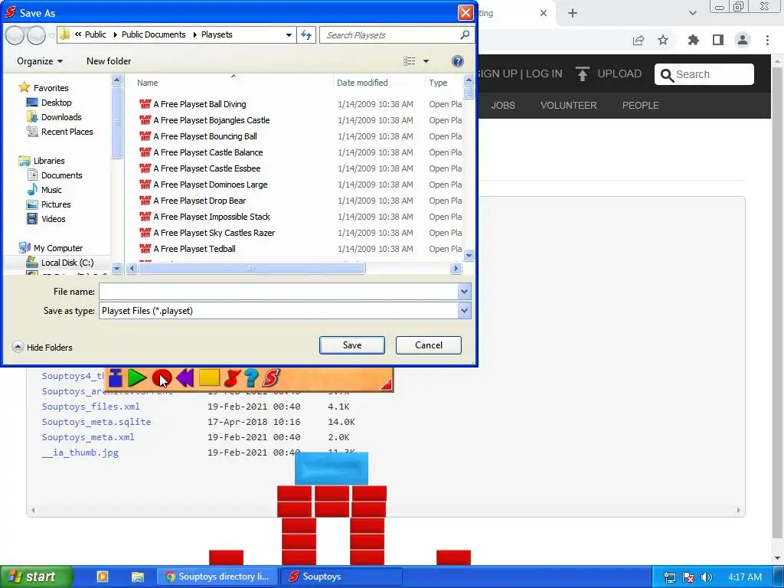Click the New folder button
784x588 pixels.
pyautogui.click(x=109, y=61)
